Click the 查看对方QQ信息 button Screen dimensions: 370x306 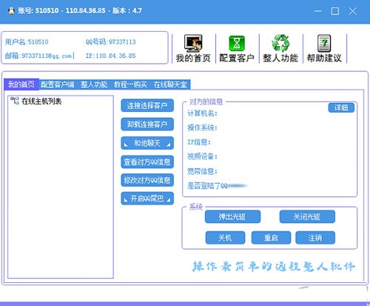(x=147, y=162)
